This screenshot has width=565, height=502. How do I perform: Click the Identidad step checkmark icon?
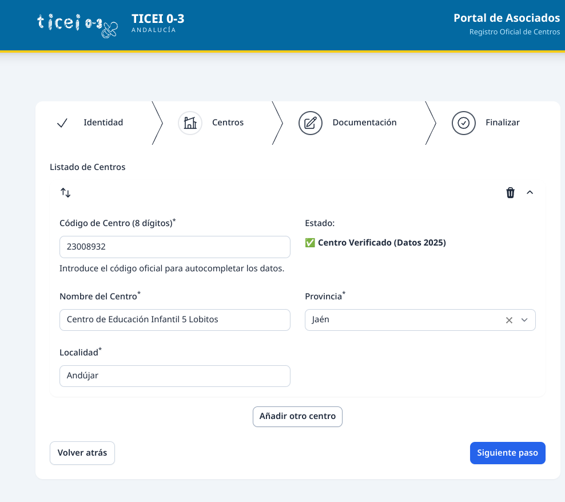pos(62,123)
